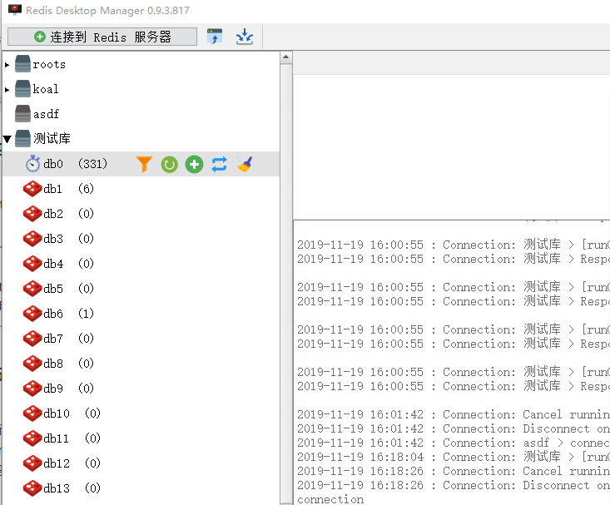Screen dimensions: 610x505
Task: Click the 连接到 Redis 服务器 button
Action: pos(102,37)
